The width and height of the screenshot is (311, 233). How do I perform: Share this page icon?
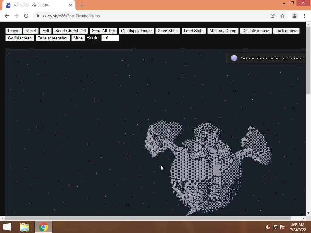click(x=272, y=16)
